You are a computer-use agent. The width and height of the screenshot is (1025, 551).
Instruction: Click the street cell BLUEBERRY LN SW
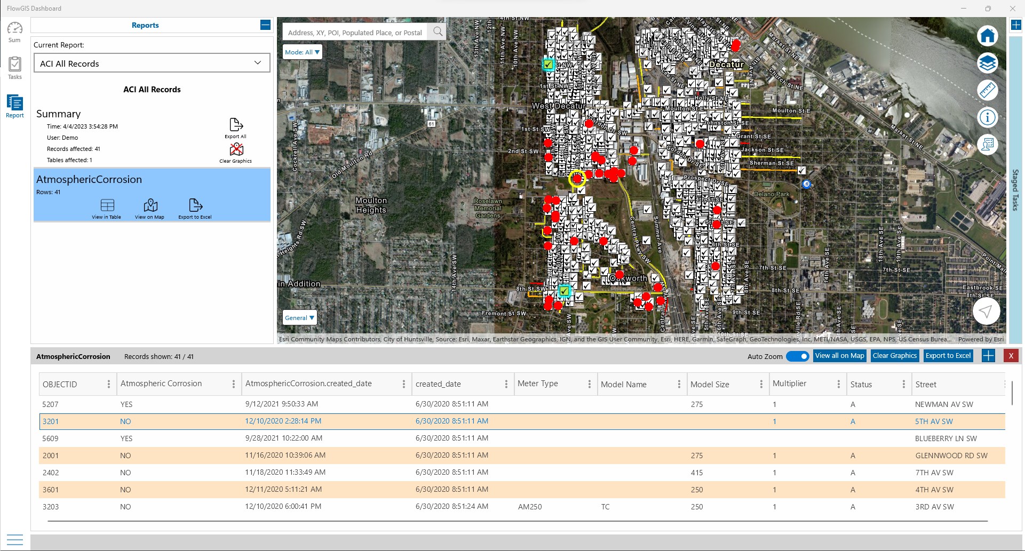click(x=946, y=438)
